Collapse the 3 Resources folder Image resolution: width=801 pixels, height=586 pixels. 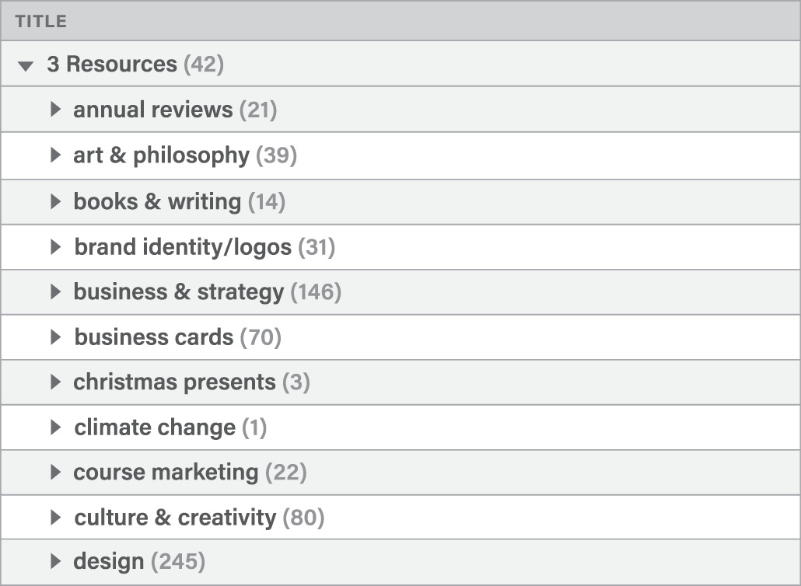coord(26,65)
